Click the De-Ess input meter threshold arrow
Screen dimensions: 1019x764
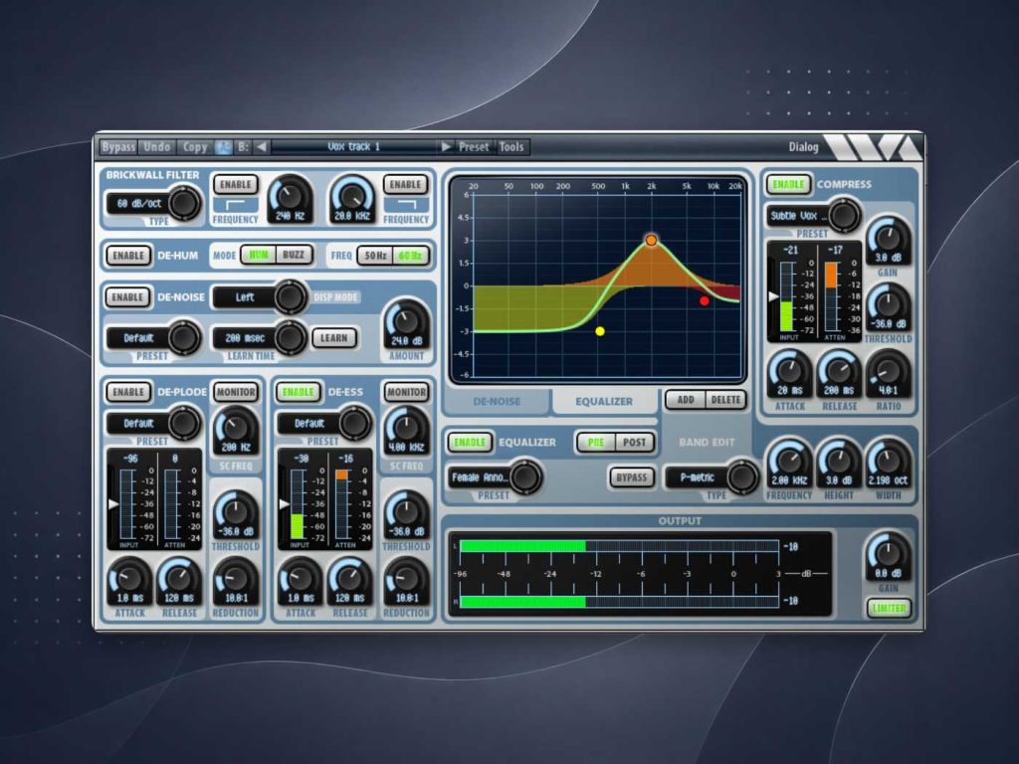tap(284, 504)
